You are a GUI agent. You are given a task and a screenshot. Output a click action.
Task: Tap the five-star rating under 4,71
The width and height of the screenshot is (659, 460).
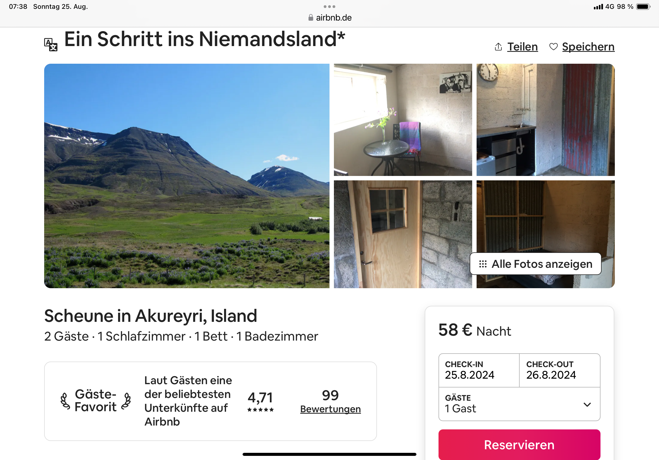pos(260,410)
